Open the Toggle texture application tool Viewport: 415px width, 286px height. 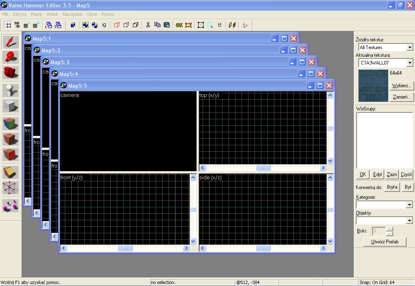11,124
